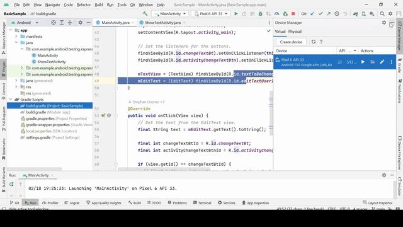Open the Profile app gauge icon
This screenshot has width=403, height=227.
277,14
